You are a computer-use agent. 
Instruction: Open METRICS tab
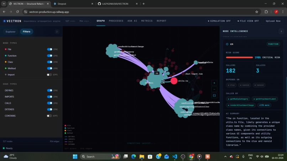[x=147, y=21]
